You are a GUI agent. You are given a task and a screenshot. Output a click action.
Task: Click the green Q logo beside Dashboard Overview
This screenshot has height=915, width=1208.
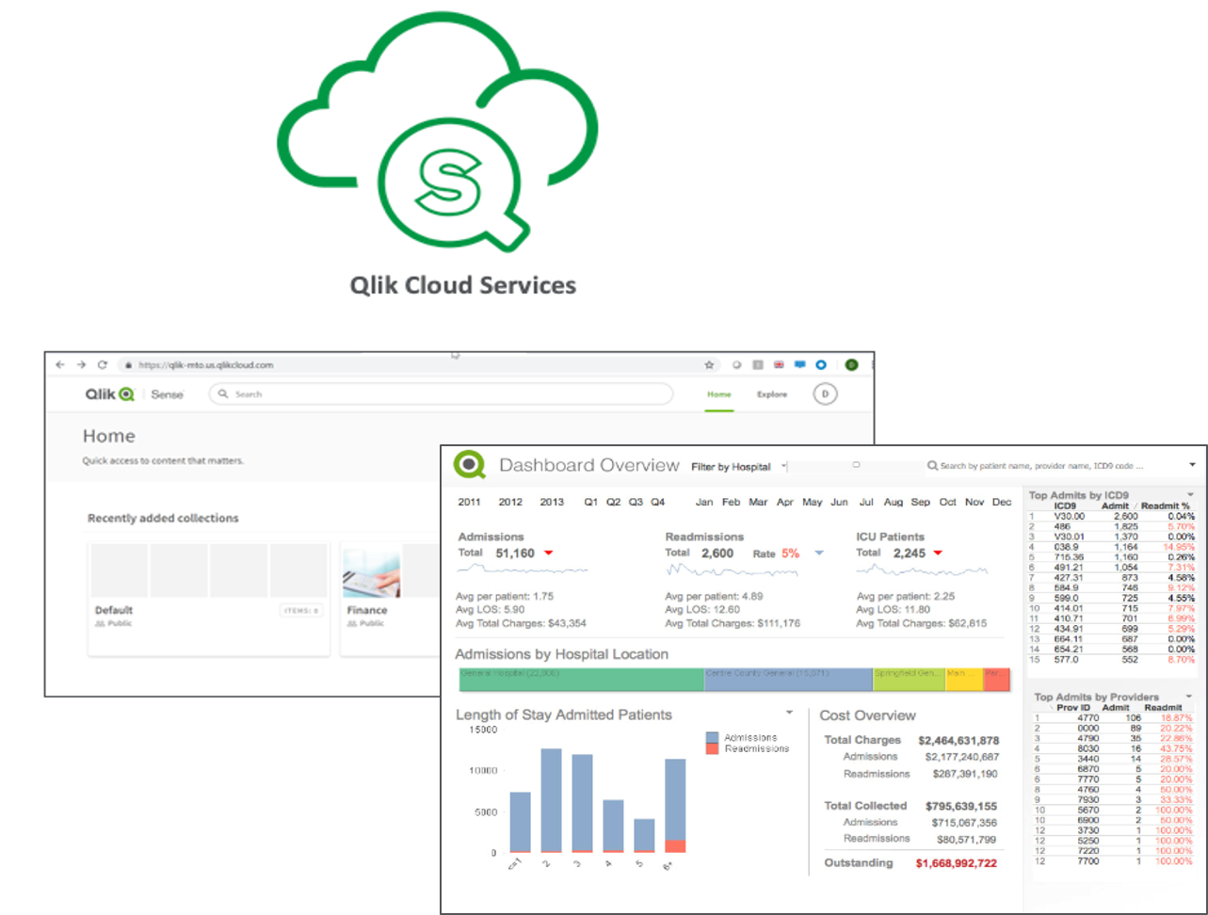click(x=470, y=465)
